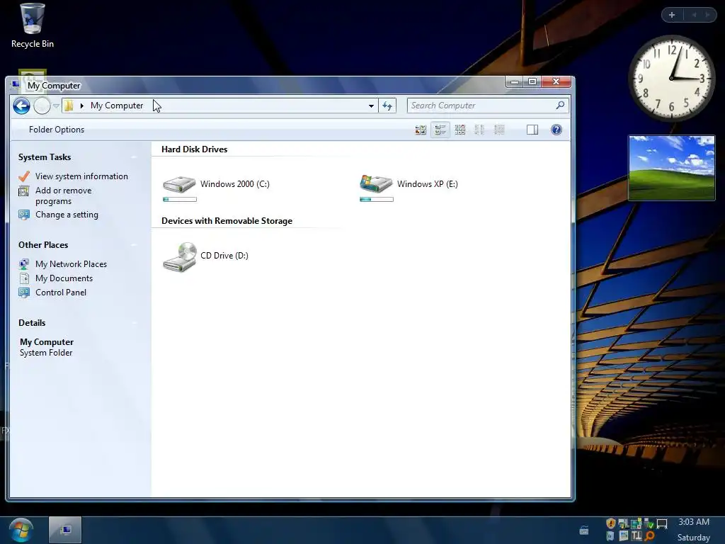Click the checkmark icon beside View system information

pyautogui.click(x=24, y=176)
